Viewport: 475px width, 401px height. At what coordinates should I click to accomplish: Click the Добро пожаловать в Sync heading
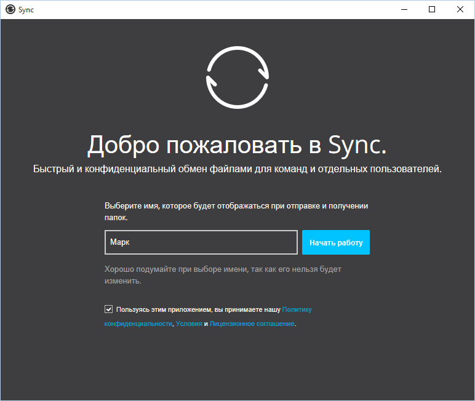pos(237,145)
